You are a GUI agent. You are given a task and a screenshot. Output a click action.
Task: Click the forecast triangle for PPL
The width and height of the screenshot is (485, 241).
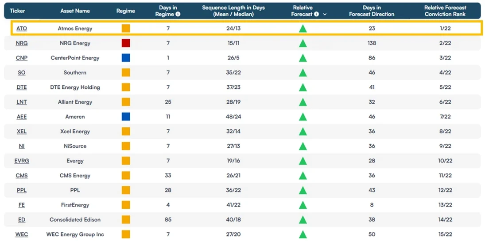point(303,190)
